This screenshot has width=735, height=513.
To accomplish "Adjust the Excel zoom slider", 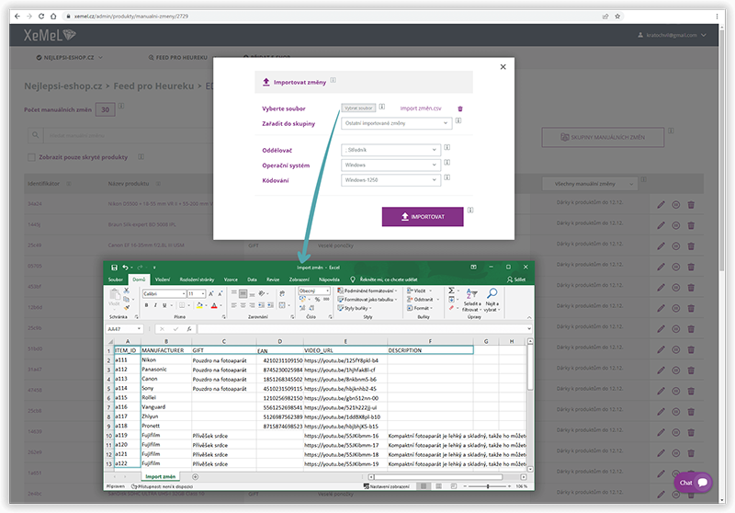I will [x=488, y=486].
